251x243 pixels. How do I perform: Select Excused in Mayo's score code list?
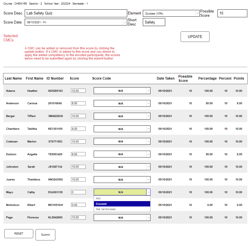[122, 204]
